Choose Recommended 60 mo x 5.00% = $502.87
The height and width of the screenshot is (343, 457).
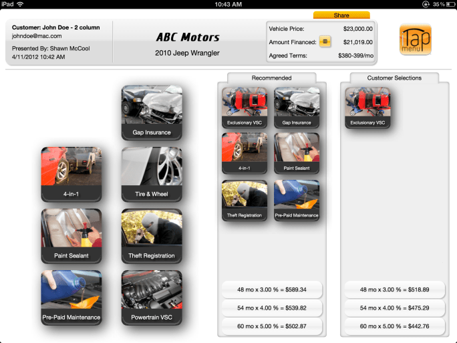point(272,326)
